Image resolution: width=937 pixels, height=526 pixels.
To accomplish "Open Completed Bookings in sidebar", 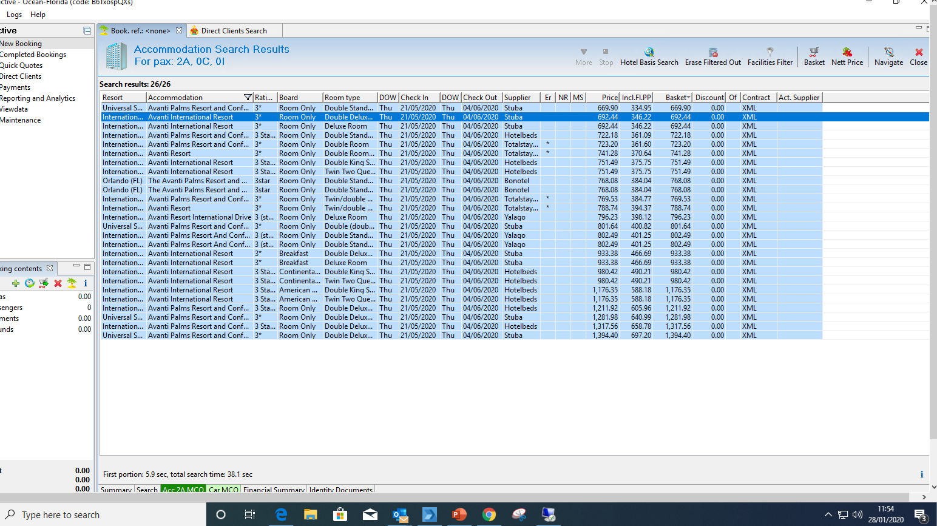I will (x=33, y=55).
